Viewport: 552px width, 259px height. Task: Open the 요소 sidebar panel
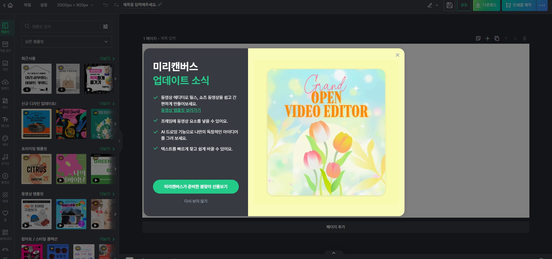5,103
